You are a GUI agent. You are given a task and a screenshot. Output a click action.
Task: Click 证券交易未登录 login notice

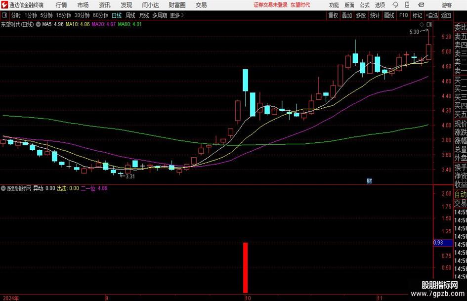tap(270, 5)
